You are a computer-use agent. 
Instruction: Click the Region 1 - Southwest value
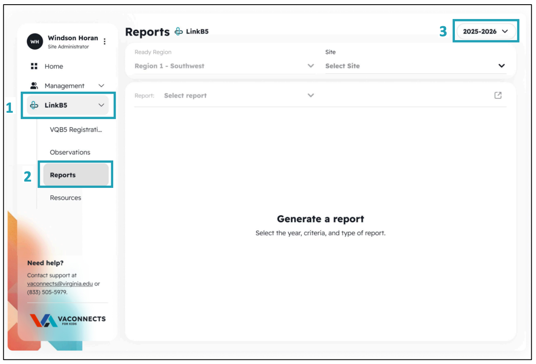click(169, 66)
